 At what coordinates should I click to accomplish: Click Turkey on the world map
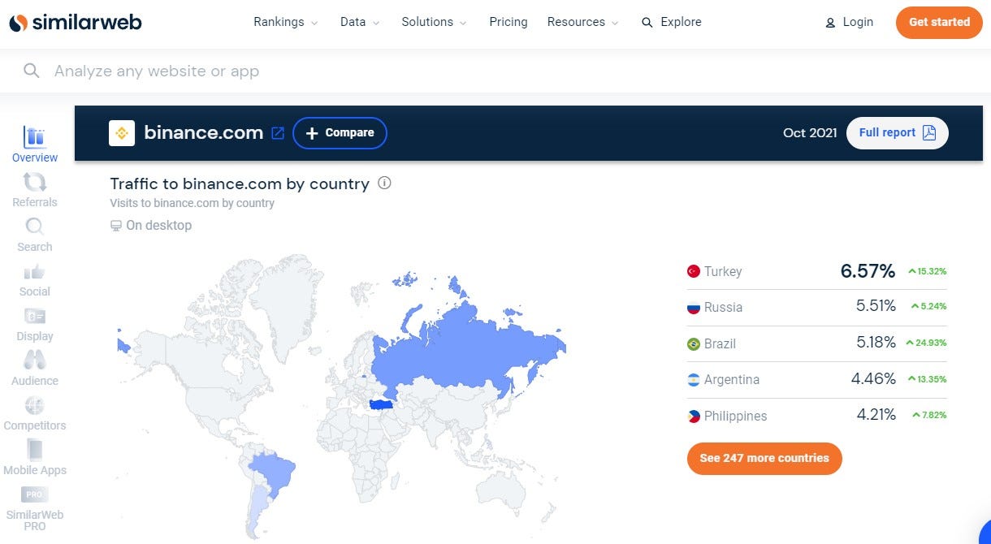381,404
